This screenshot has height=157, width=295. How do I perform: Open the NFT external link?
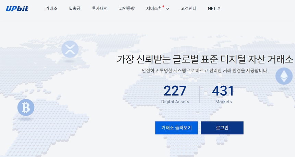214,9
